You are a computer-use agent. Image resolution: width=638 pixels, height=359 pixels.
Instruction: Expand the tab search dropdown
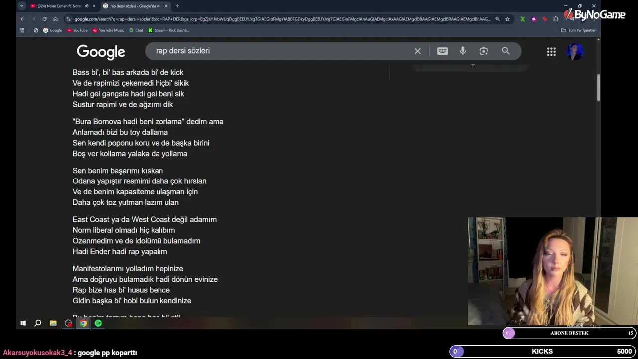(x=22, y=6)
